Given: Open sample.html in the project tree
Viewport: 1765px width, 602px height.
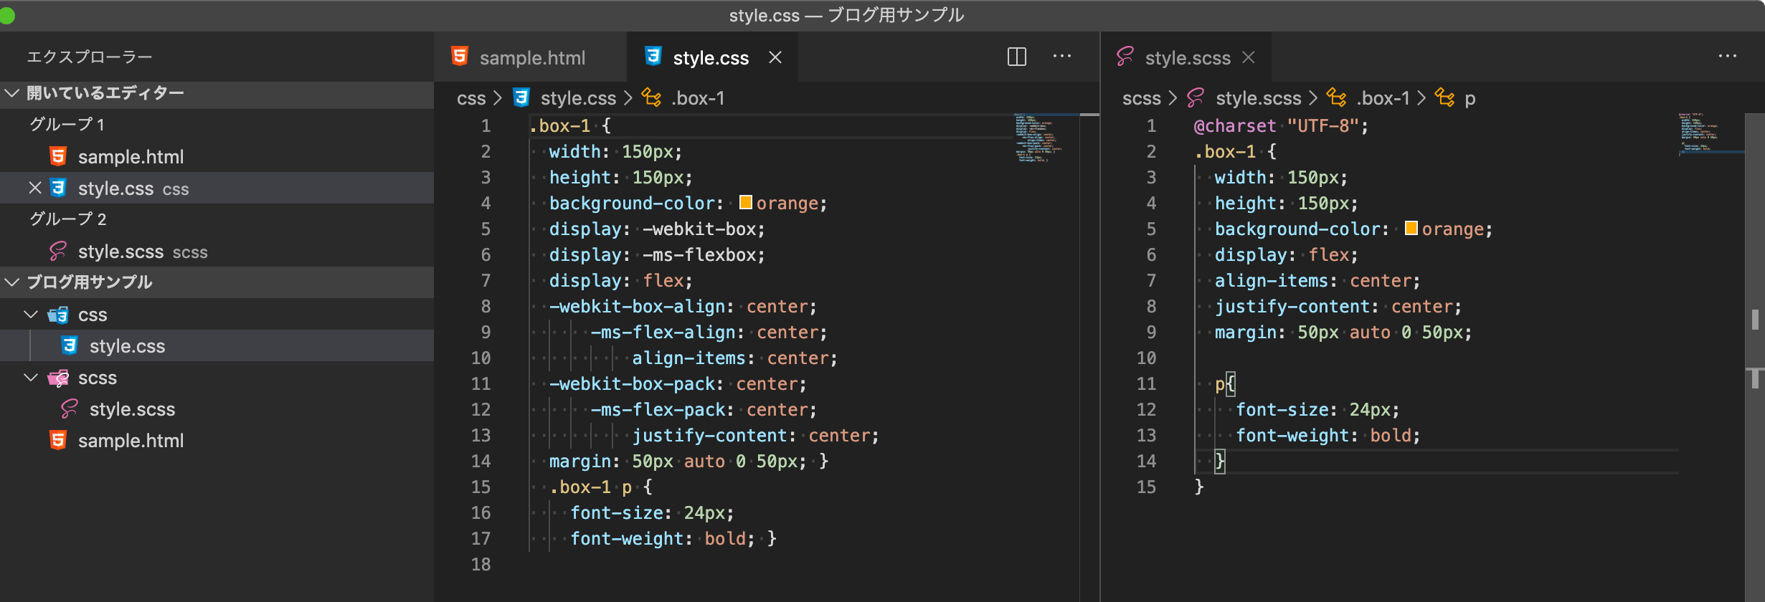Looking at the screenshot, I should (217, 440).
